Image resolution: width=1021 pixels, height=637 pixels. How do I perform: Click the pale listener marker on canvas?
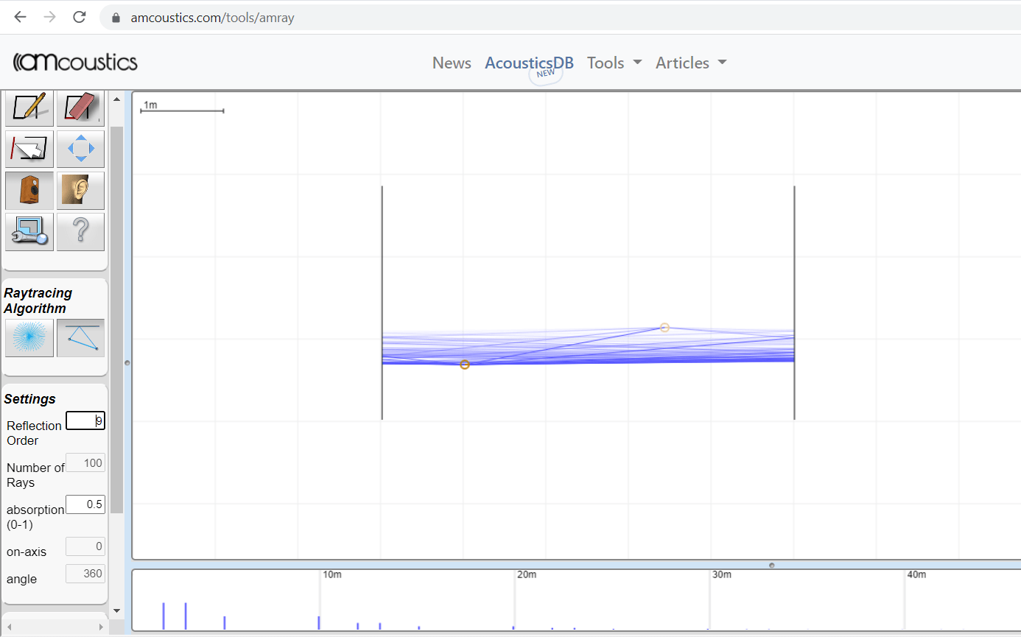[664, 327]
